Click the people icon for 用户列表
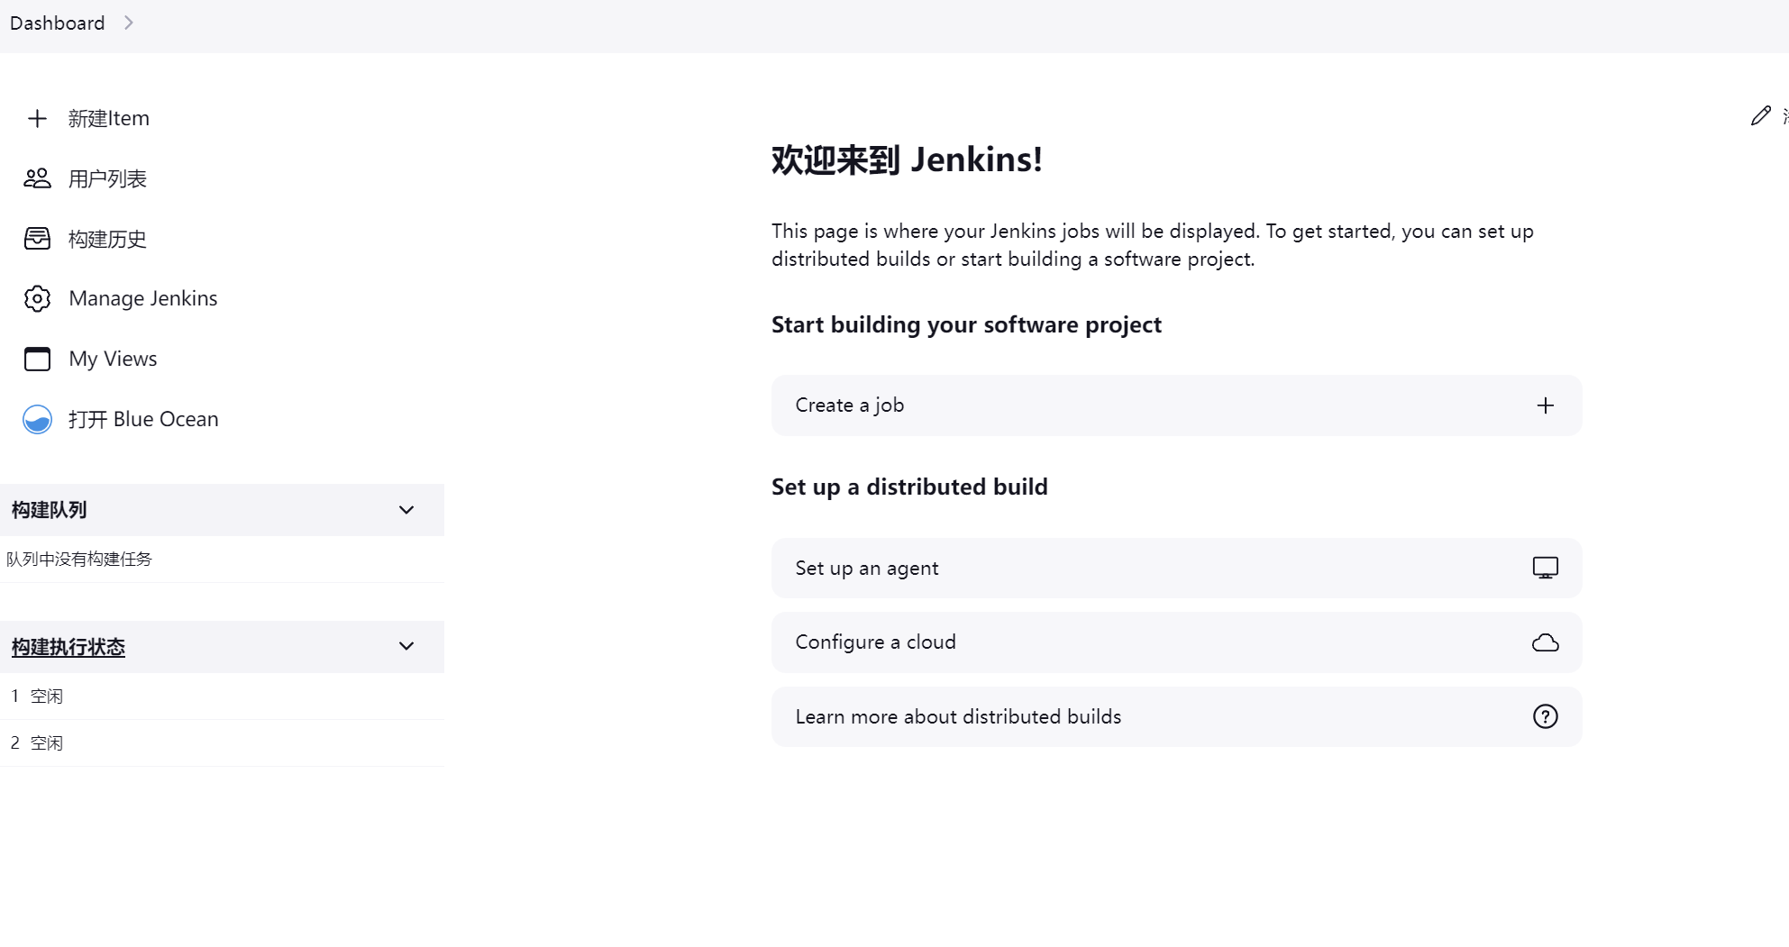The height and width of the screenshot is (947, 1789). pos(37,178)
